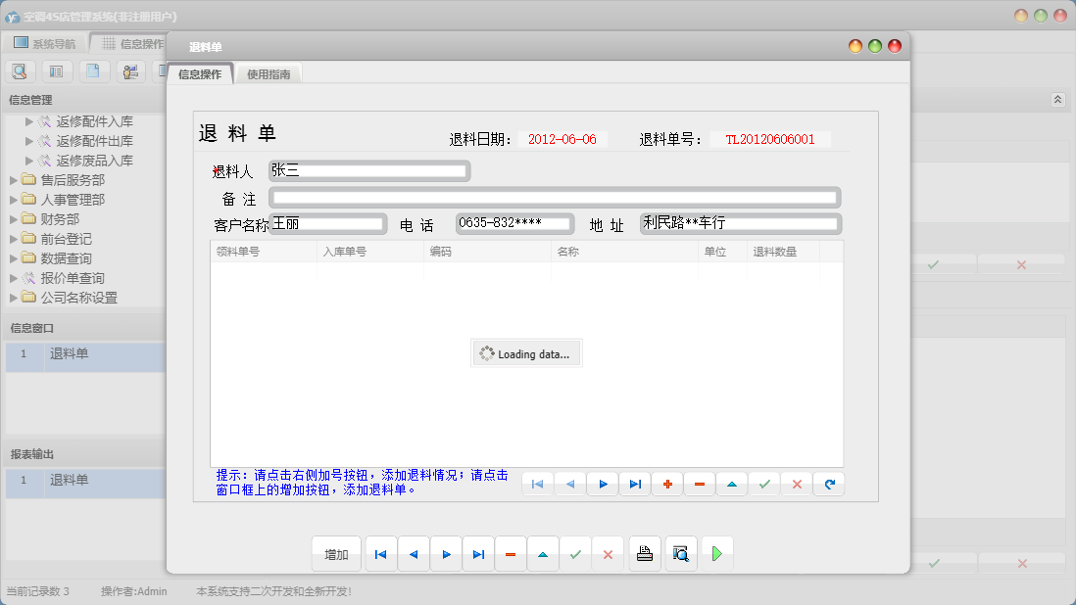Screen dimensions: 1076x605
Task: Expand the 售后服务部 tree folder
Action: pos(14,180)
